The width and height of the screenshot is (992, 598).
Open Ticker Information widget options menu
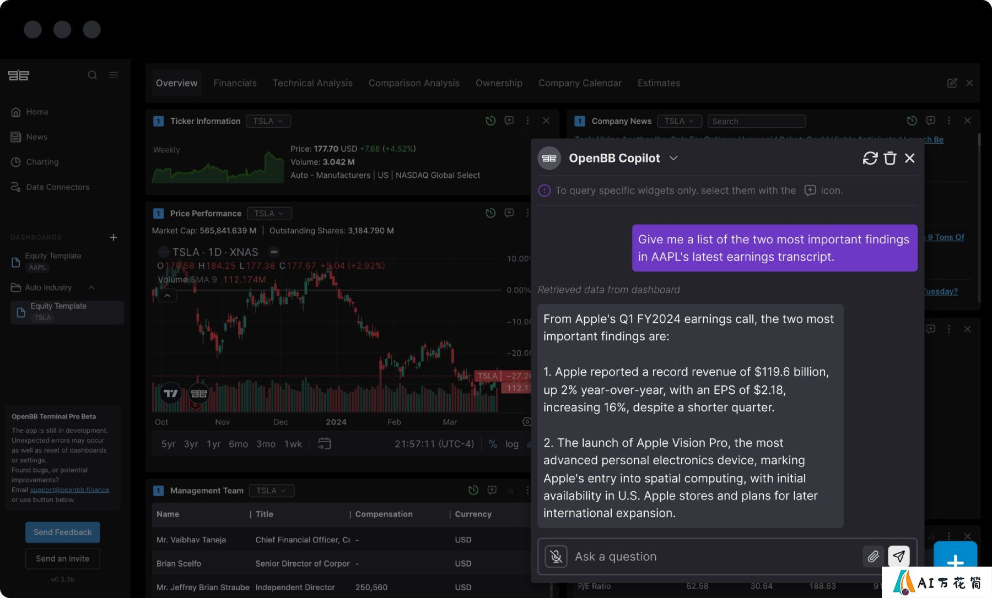tap(527, 121)
